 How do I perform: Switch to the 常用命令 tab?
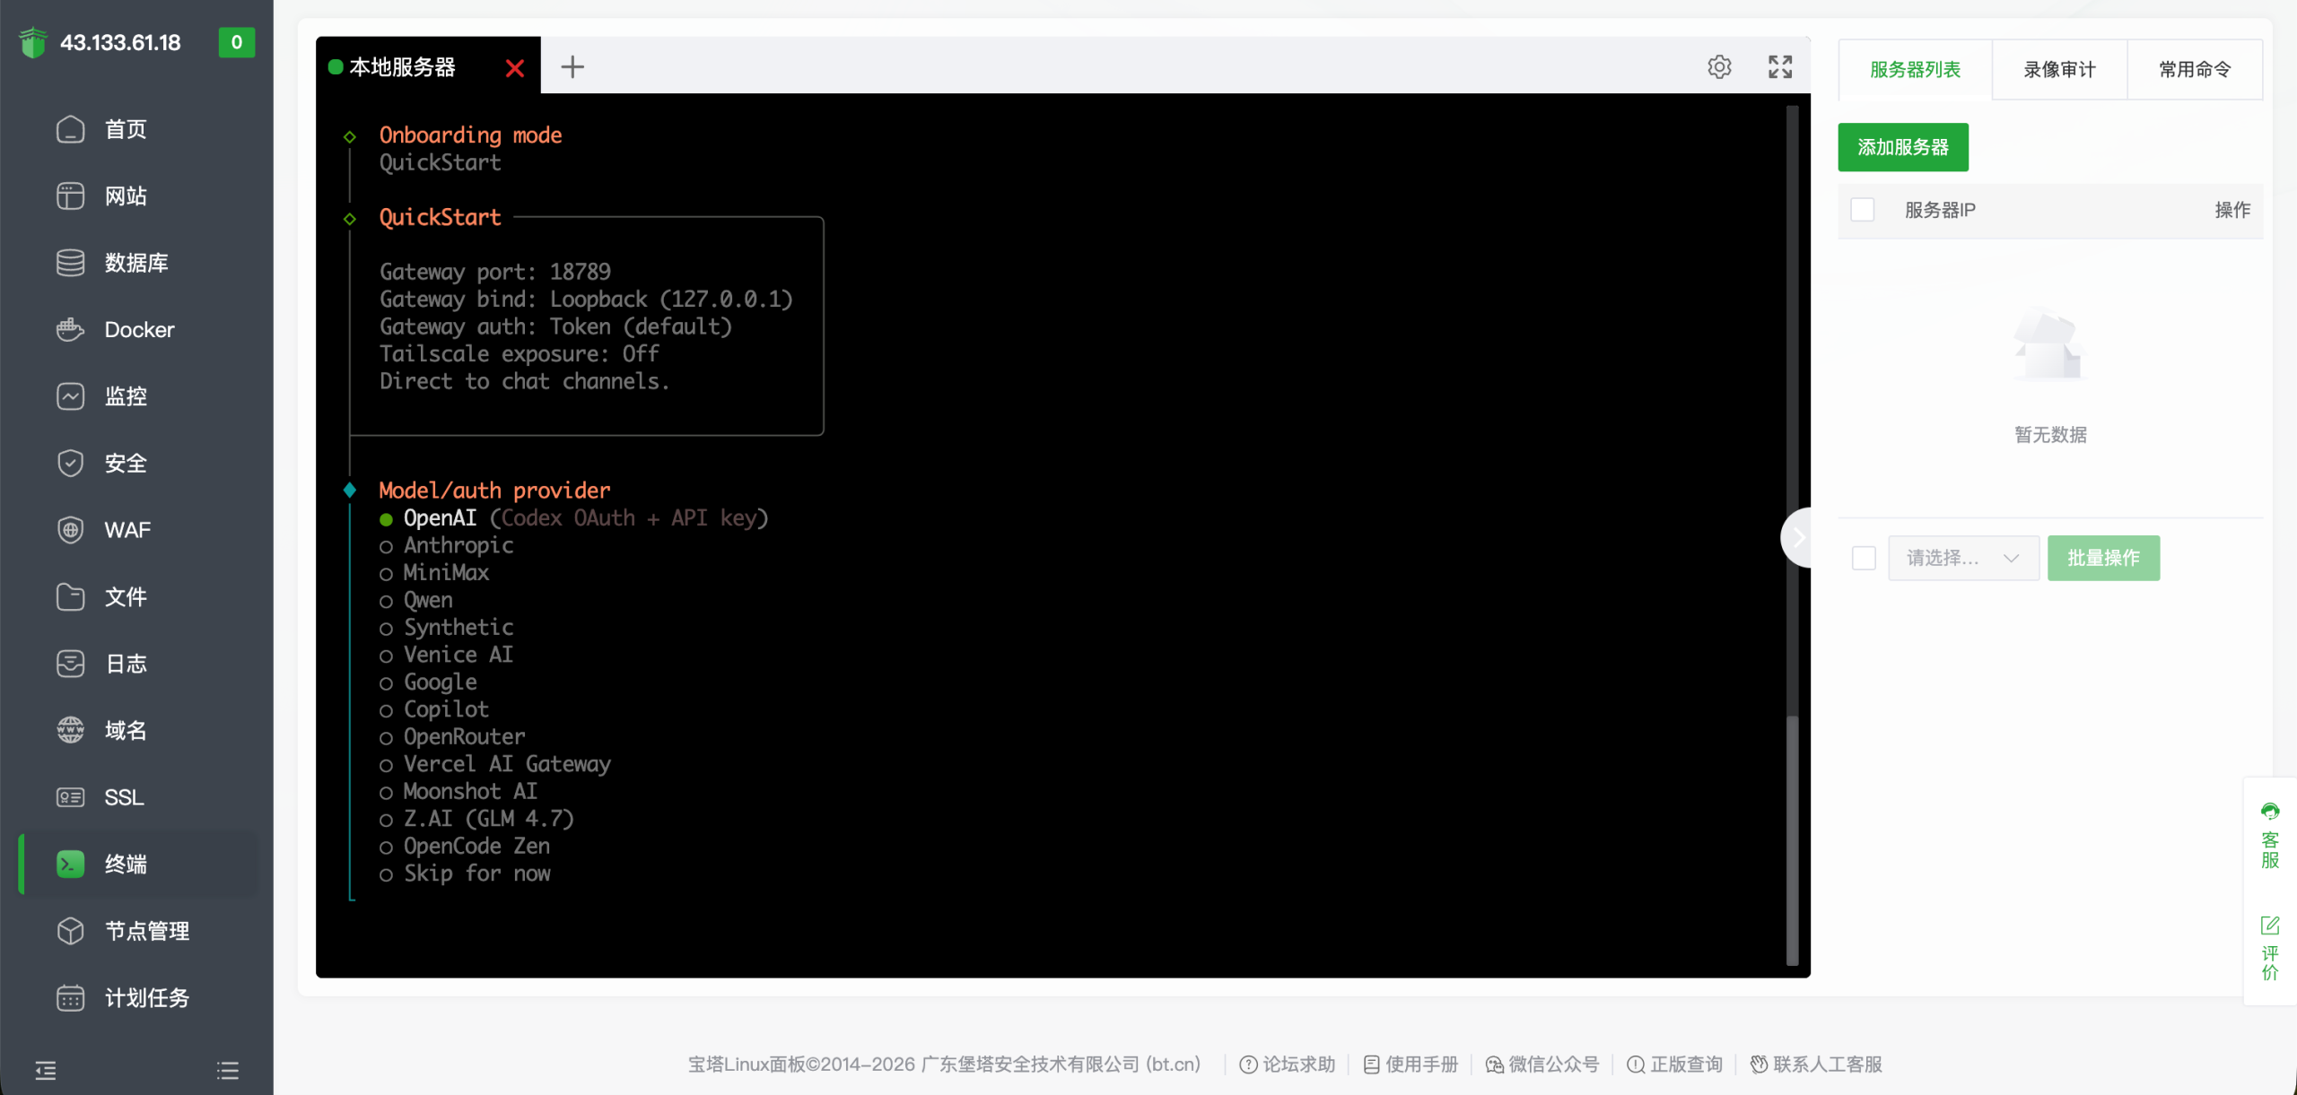click(x=2194, y=70)
